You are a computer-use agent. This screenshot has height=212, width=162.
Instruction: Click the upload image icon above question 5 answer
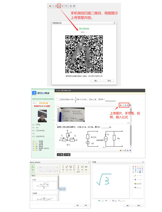click(121, 105)
